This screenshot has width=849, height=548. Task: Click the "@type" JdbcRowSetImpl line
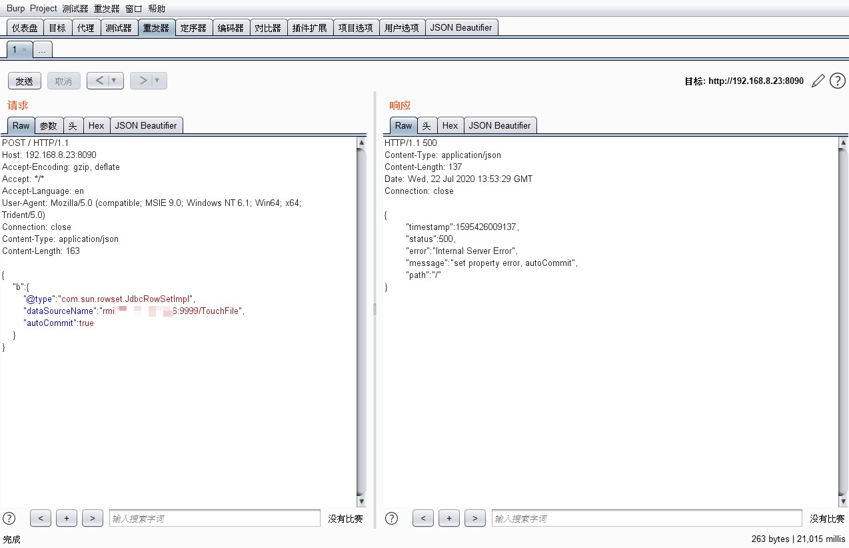110,299
